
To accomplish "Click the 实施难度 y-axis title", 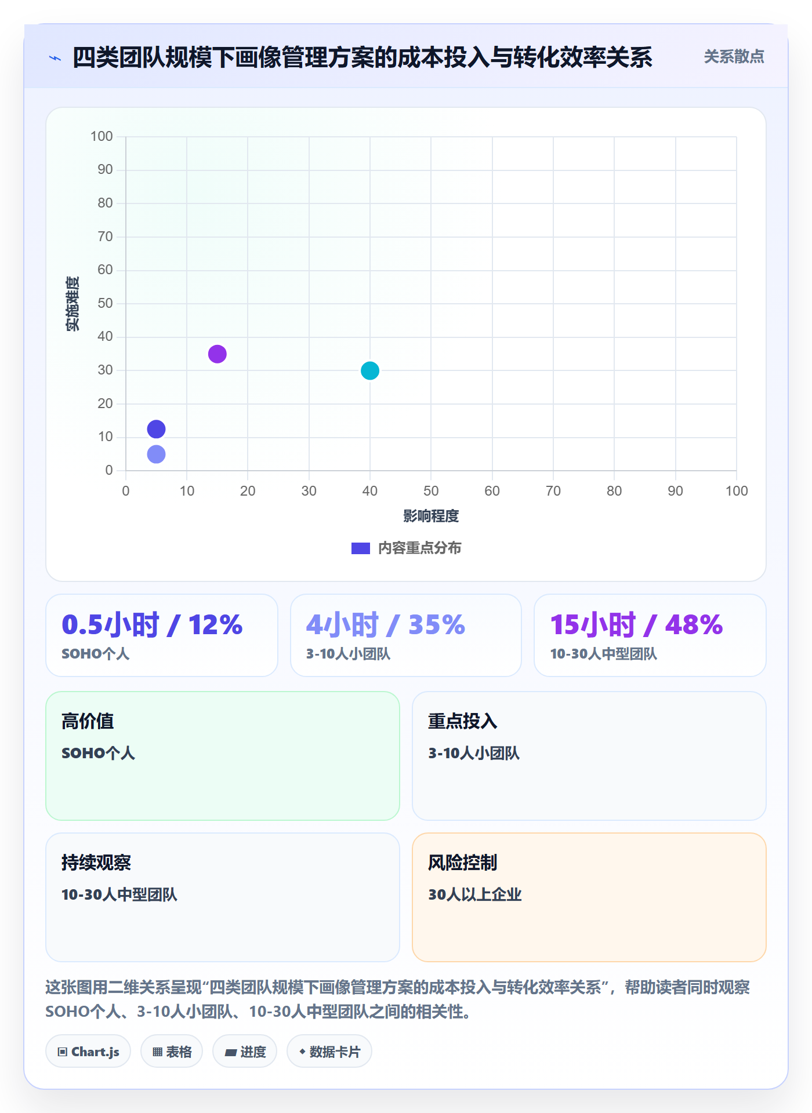I will (72, 303).
